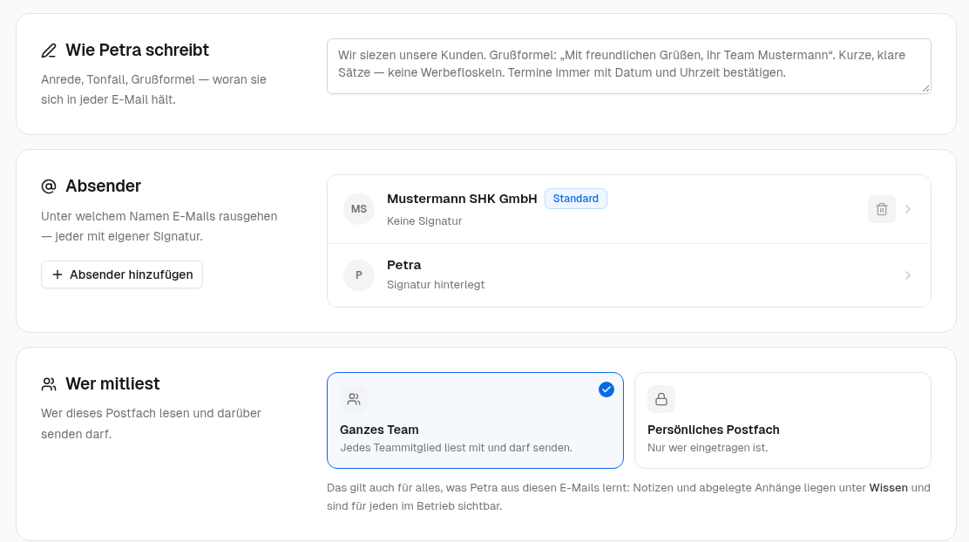Click 'Nur wer eingetragen ist.' text
Viewport: 969px width, 542px height.
(708, 447)
